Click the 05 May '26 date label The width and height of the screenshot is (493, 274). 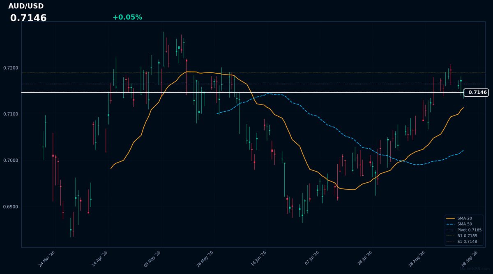pyautogui.click(x=152, y=259)
